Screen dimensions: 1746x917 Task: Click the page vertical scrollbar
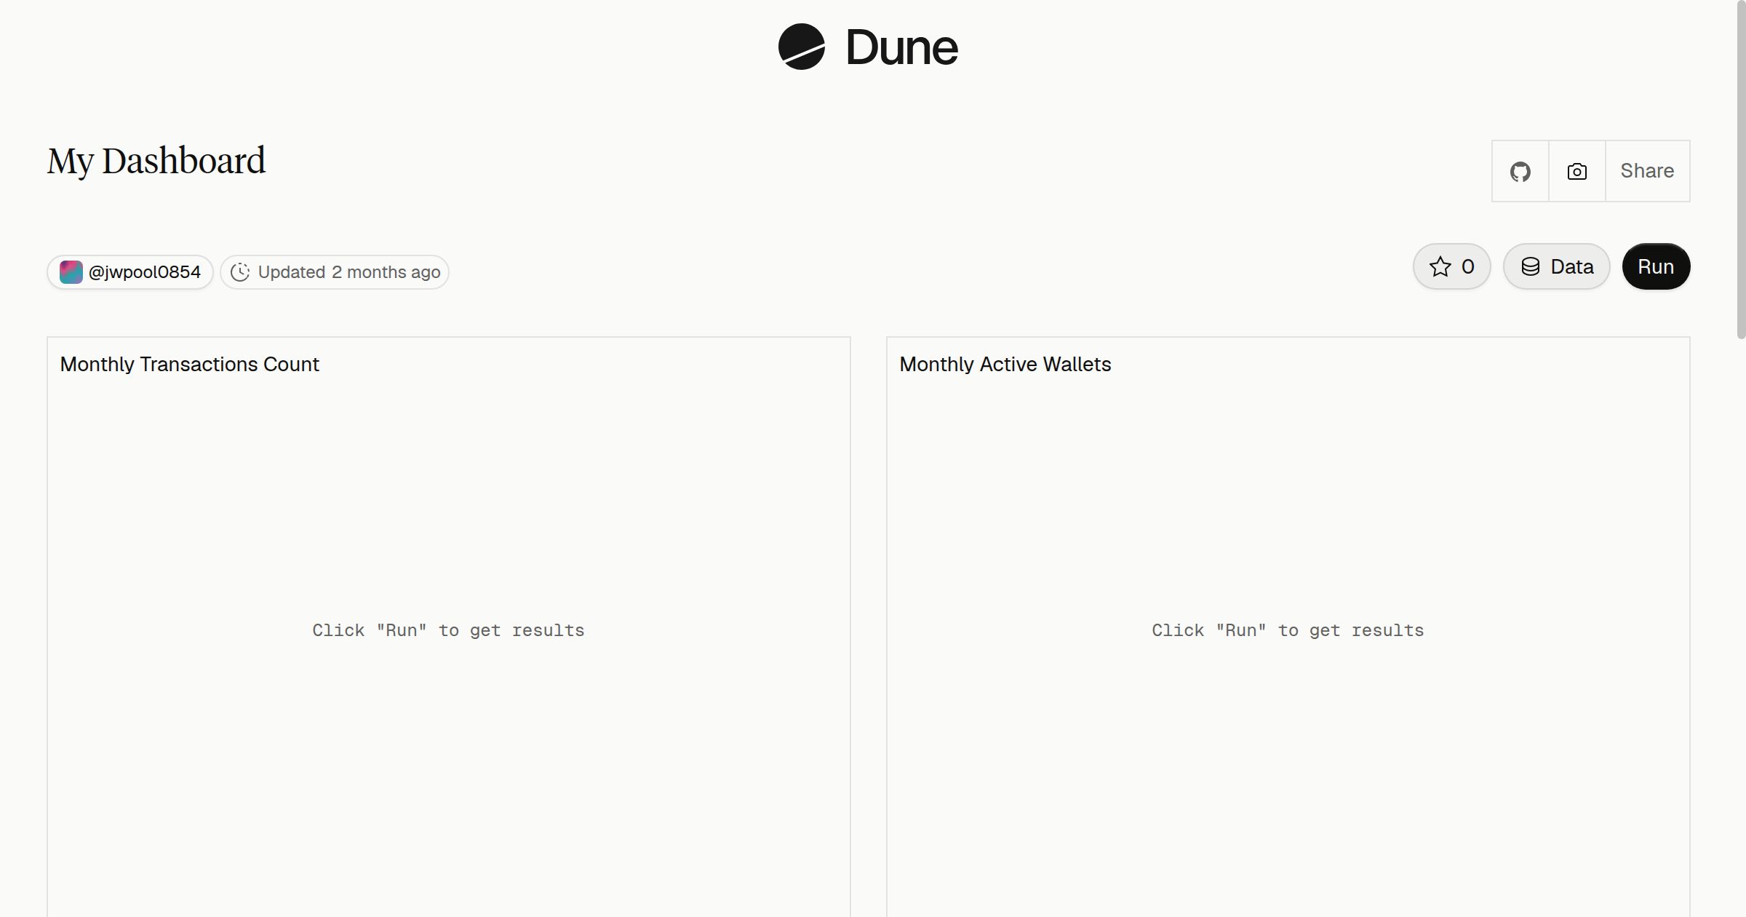click(1741, 170)
